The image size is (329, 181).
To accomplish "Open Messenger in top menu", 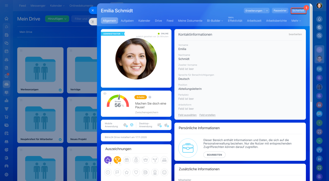I will pos(38,6).
